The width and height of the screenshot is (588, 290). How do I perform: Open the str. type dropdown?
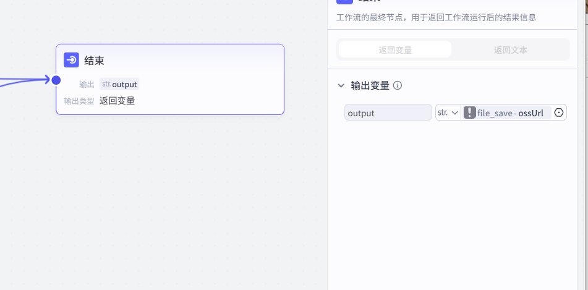448,113
